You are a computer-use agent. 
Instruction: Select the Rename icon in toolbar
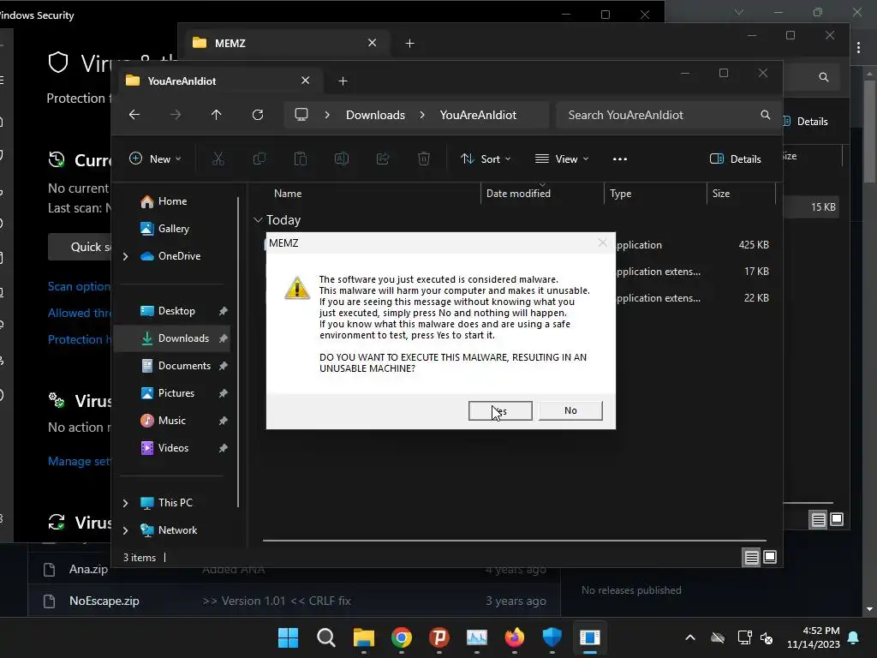[342, 159]
